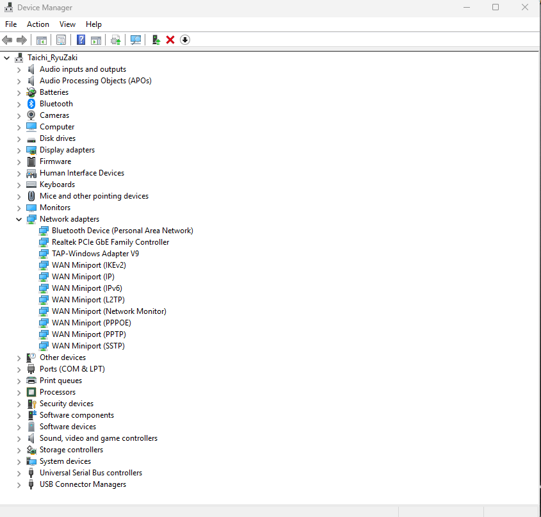Select WAN Miniport (IP) entry
This screenshot has height=517, width=541.
click(83, 277)
